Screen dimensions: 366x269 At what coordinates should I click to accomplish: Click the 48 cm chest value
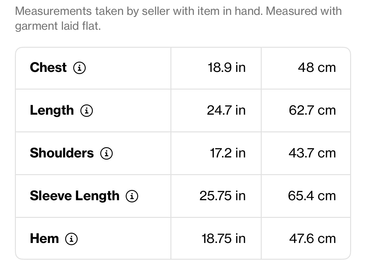pyautogui.click(x=317, y=68)
